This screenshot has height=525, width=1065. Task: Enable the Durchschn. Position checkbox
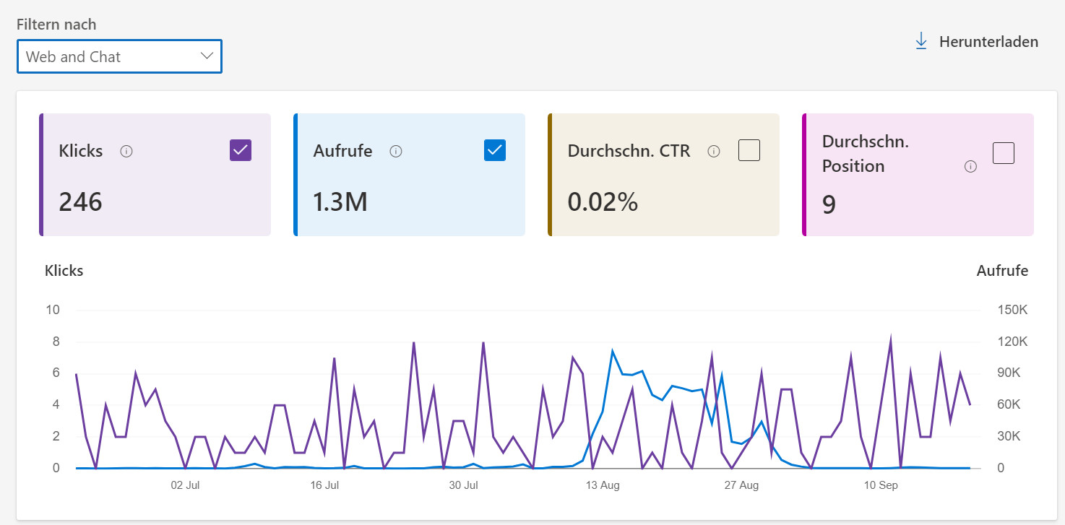[x=1003, y=153]
